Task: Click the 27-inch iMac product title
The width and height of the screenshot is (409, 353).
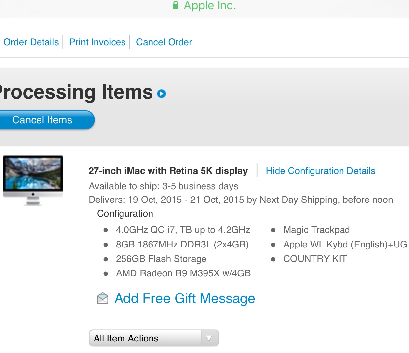Action: pyautogui.click(x=168, y=171)
